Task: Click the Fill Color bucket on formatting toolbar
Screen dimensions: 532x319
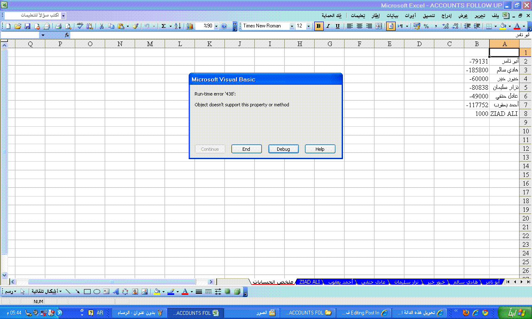Action: click(x=503, y=26)
